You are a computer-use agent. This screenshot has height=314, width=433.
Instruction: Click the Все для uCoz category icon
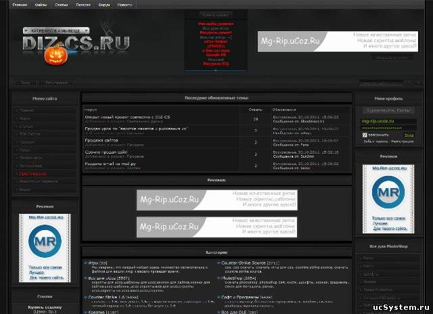[x=86, y=277]
